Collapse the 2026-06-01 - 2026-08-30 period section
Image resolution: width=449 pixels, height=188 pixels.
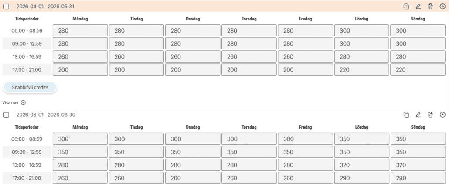click(x=442, y=115)
